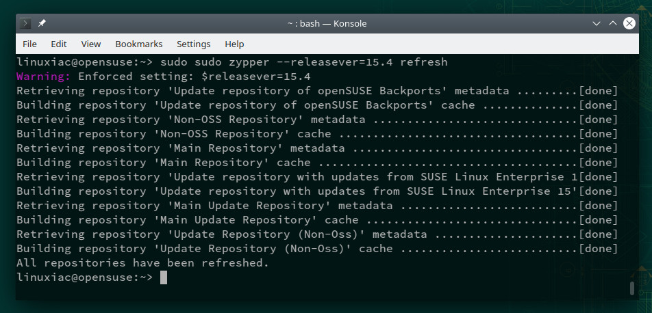652x313 pixels.
Task: Open the Settings menu
Action: [x=193, y=44]
